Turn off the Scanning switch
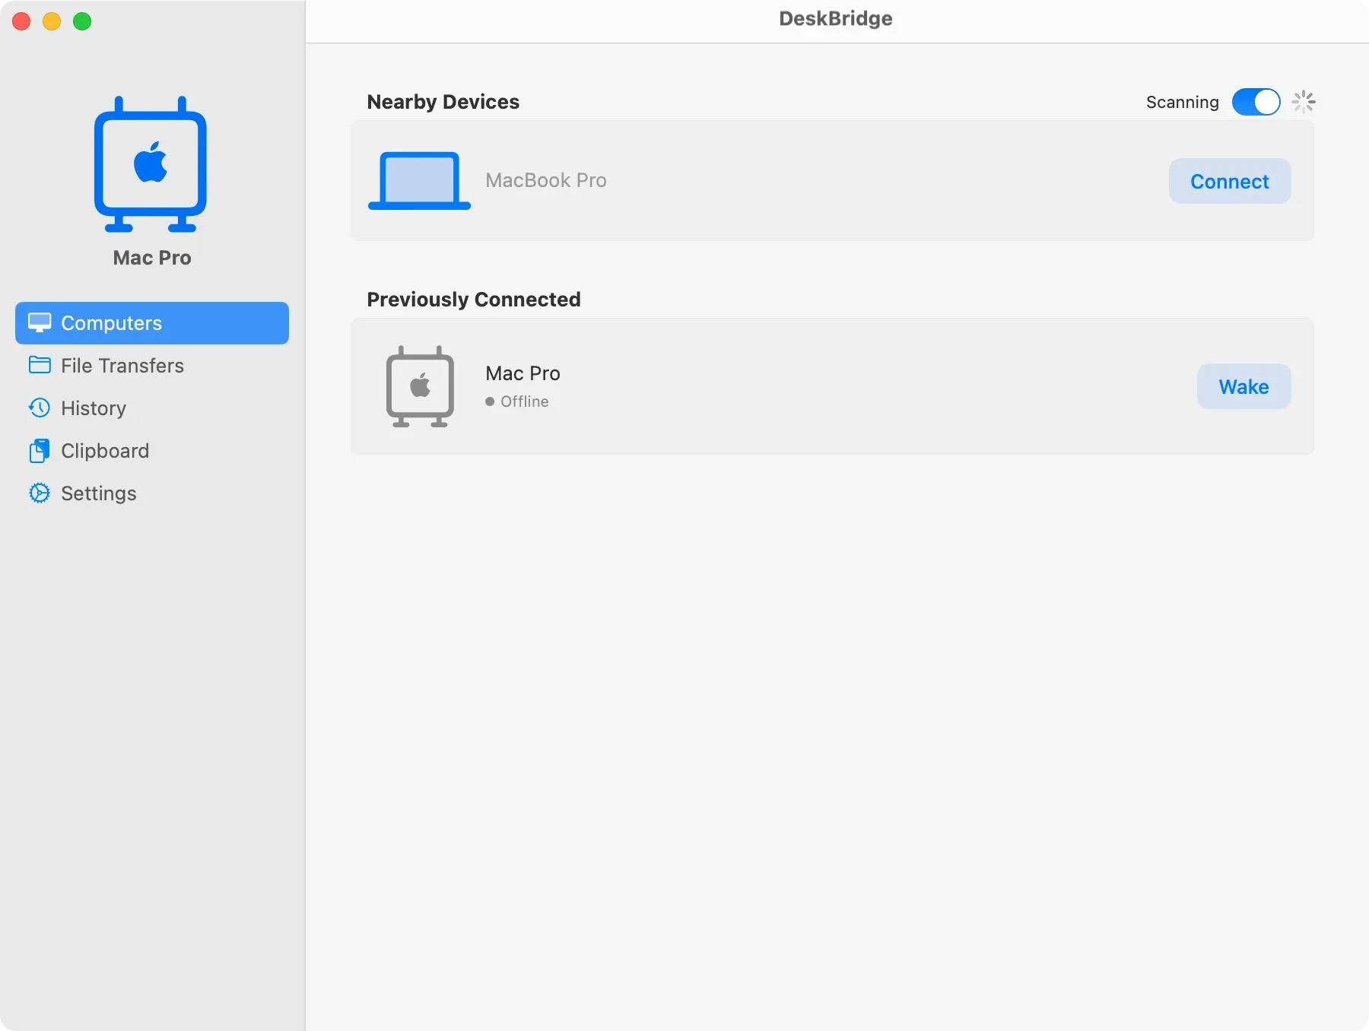The width and height of the screenshot is (1369, 1031). click(1256, 102)
